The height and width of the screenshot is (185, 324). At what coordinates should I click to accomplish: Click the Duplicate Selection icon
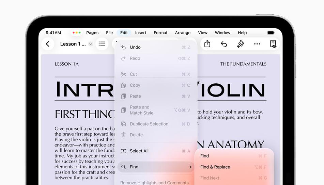click(123, 124)
